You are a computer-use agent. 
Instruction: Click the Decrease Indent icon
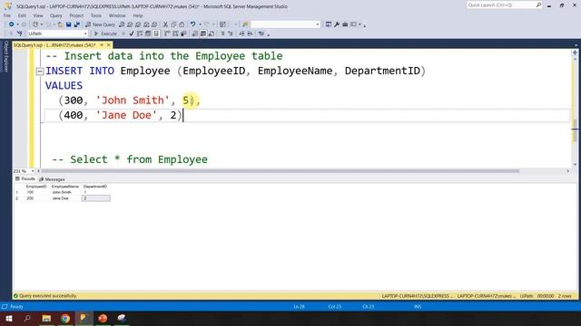pos(241,34)
